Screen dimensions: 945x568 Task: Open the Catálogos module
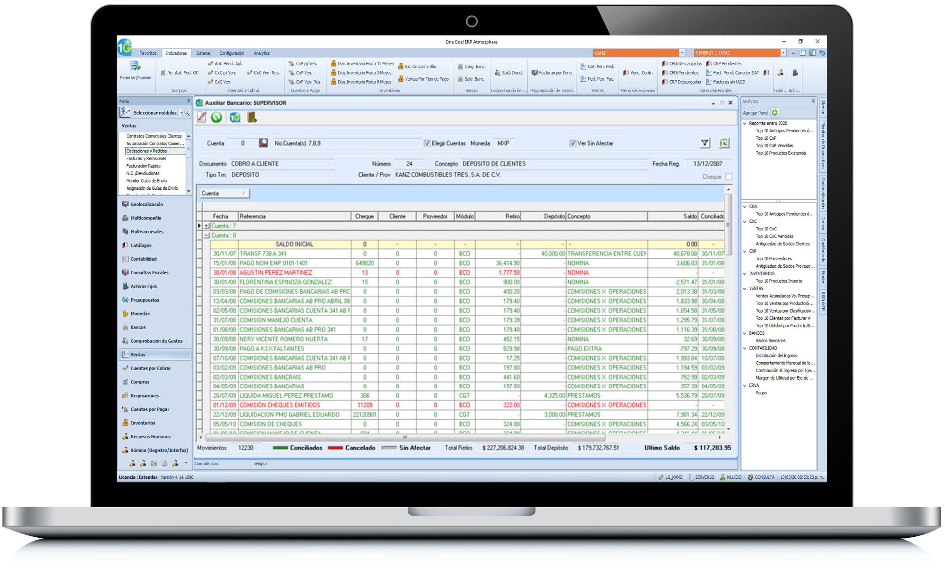click(141, 246)
